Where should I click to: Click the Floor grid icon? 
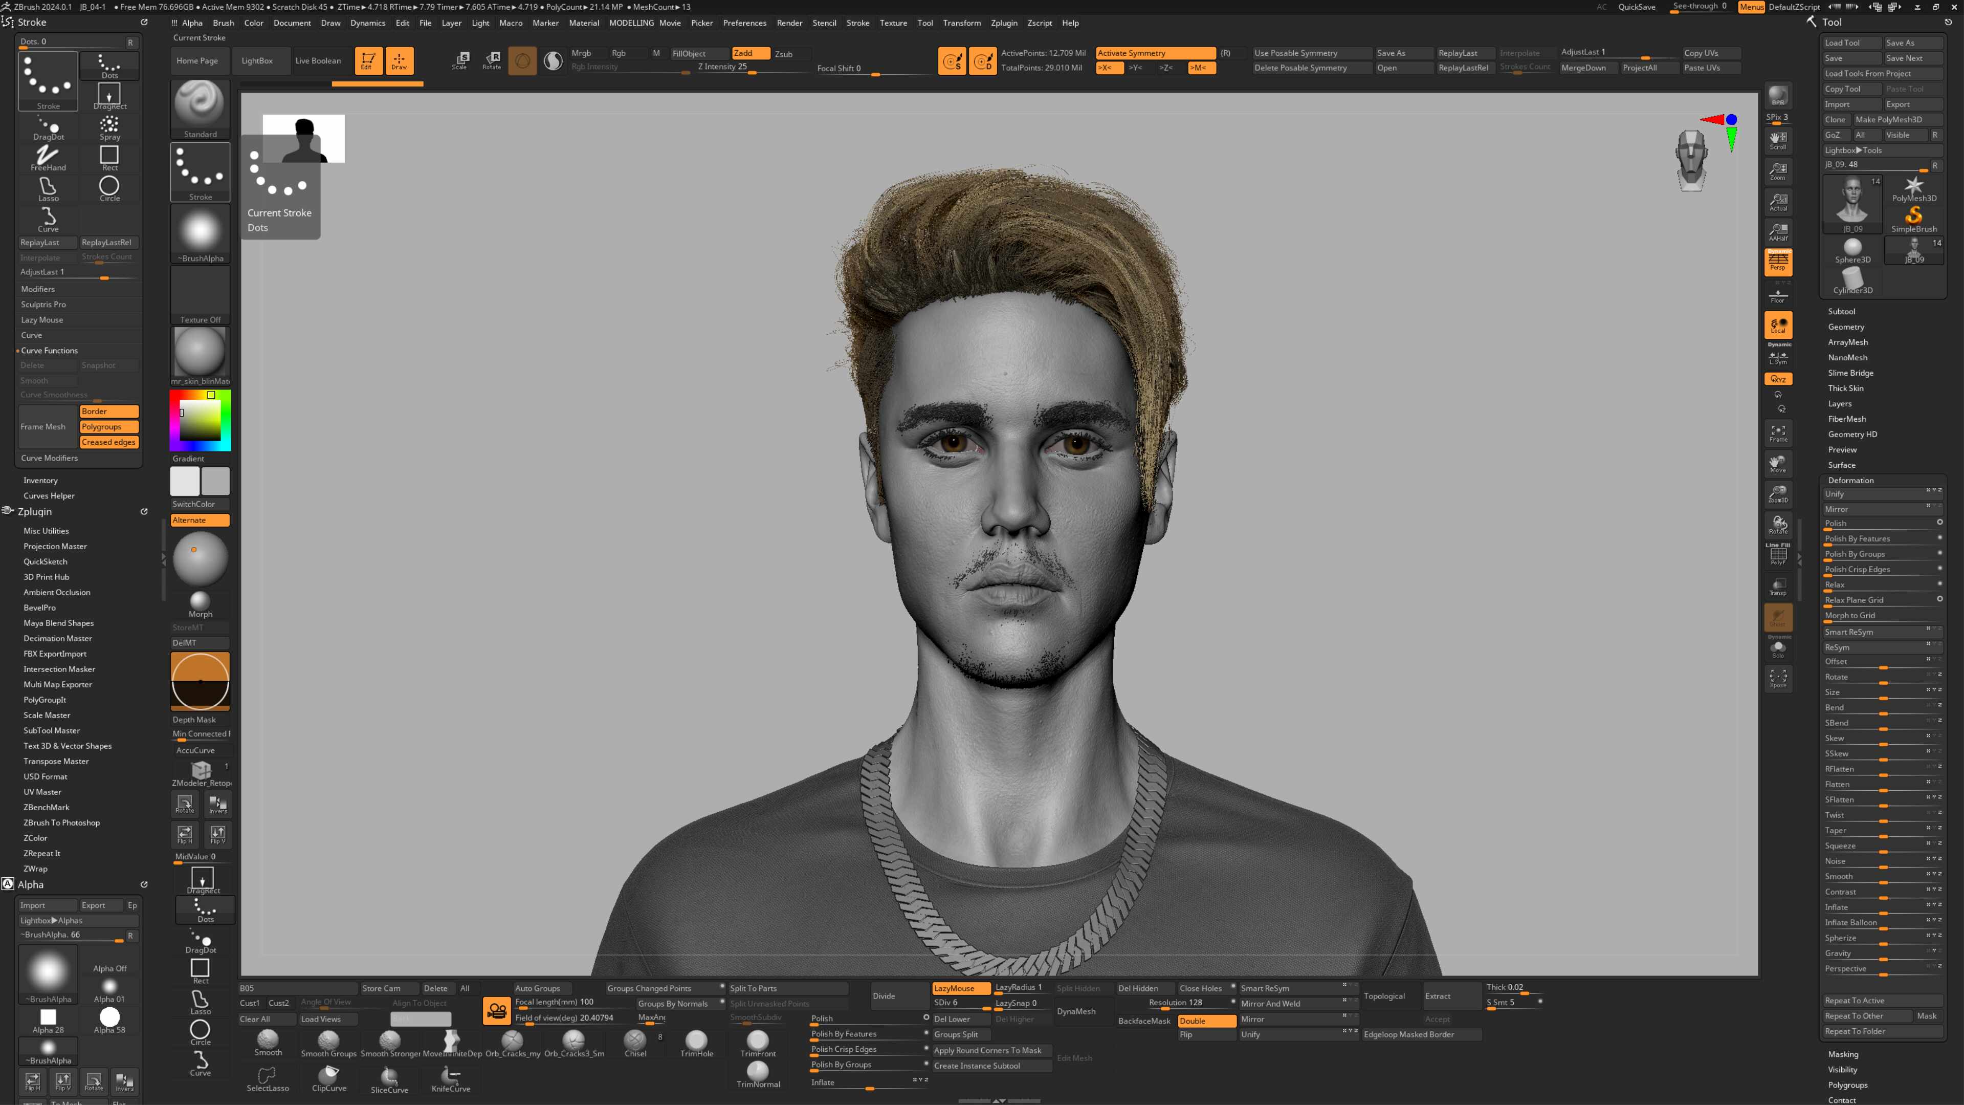[x=1778, y=295]
